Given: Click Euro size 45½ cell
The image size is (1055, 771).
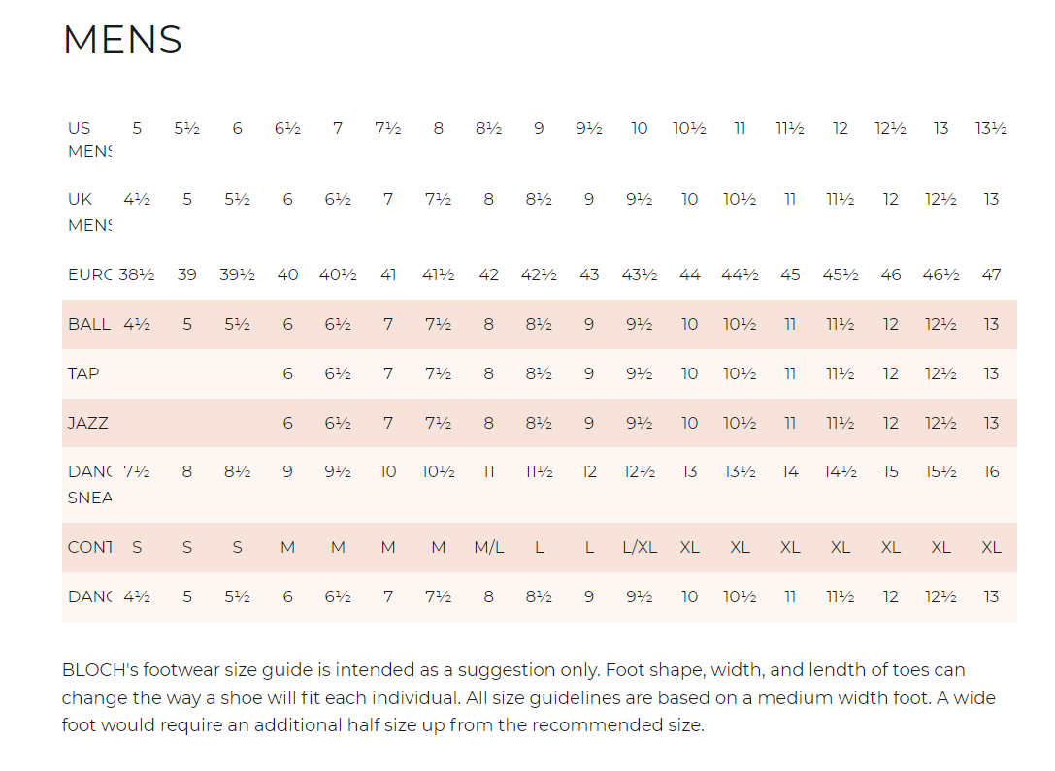Looking at the screenshot, I should pos(841,274).
